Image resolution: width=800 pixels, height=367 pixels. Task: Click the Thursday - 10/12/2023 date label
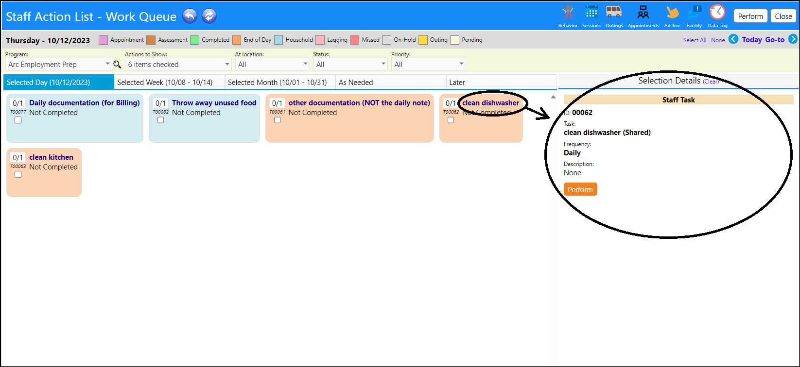tap(48, 40)
